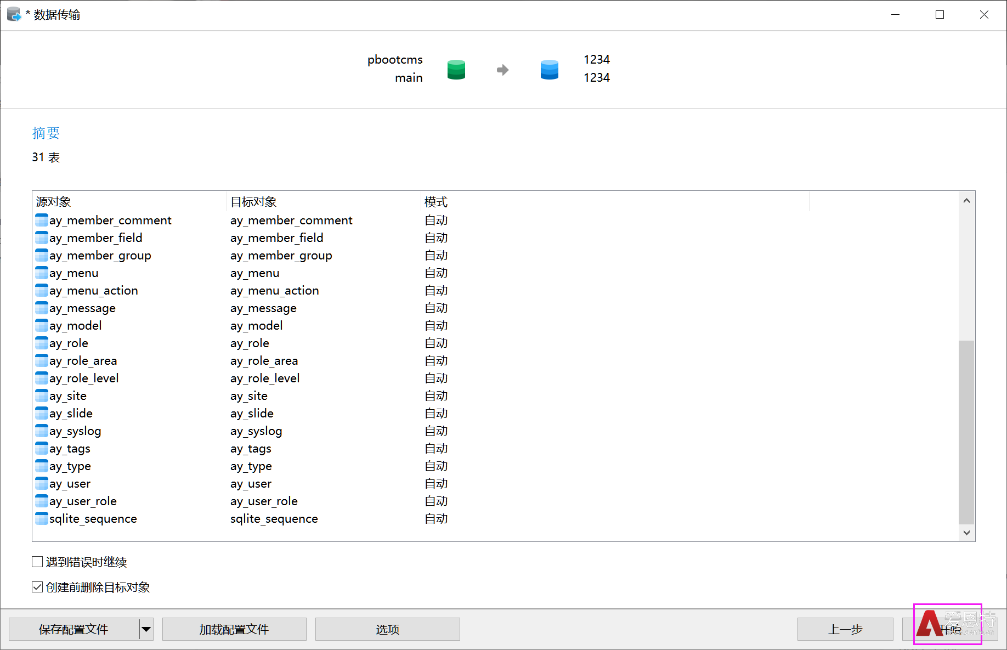Click the table icon beside ay_syslog

pyautogui.click(x=42, y=431)
